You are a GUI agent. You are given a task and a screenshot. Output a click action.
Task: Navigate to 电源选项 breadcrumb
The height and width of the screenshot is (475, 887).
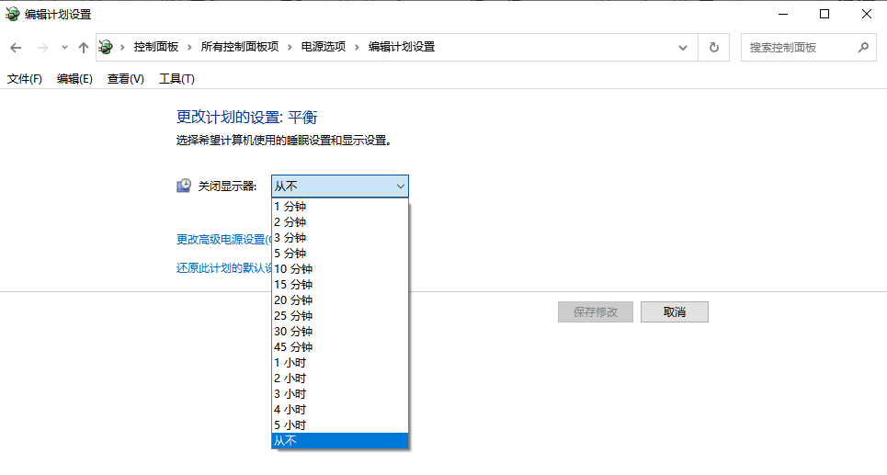tap(323, 47)
